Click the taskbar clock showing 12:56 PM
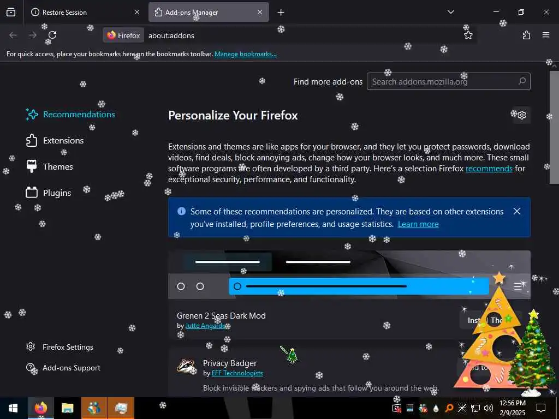The width and height of the screenshot is (559, 419). pos(512,408)
